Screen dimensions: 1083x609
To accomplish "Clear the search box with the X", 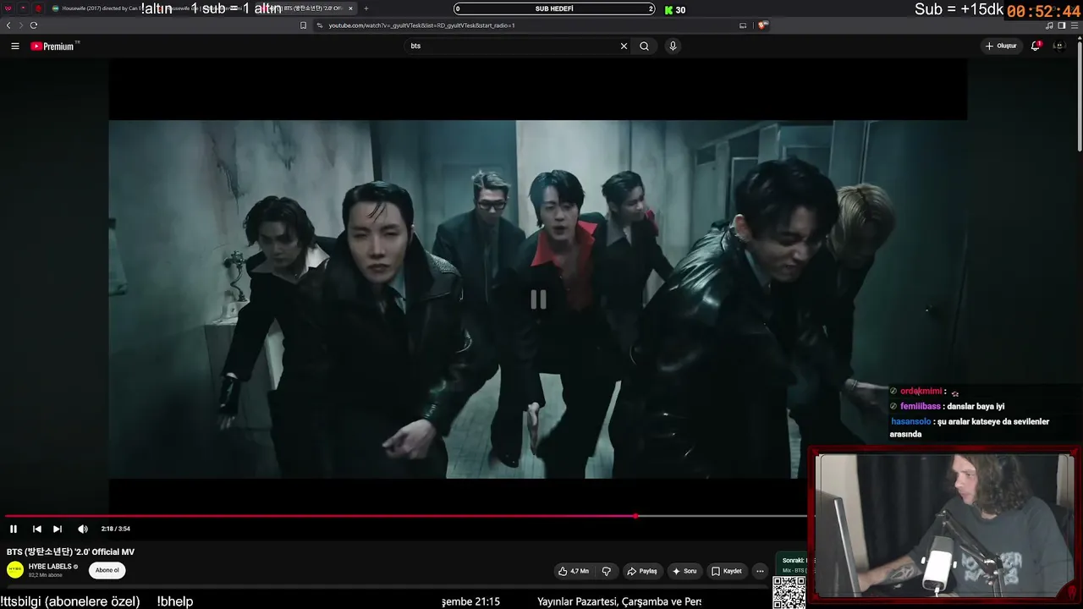I will pyautogui.click(x=624, y=47).
